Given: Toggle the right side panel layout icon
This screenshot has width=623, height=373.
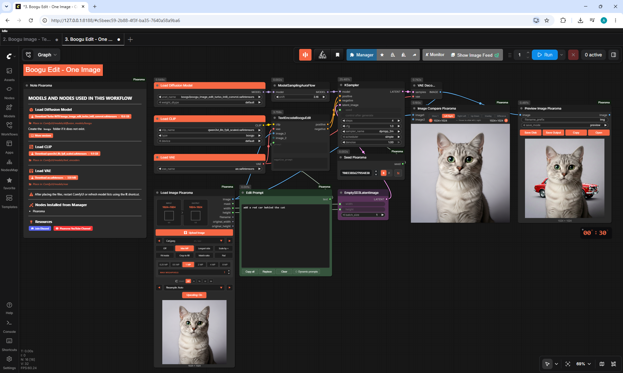Looking at the screenshot, I should (x=613, y=55).
